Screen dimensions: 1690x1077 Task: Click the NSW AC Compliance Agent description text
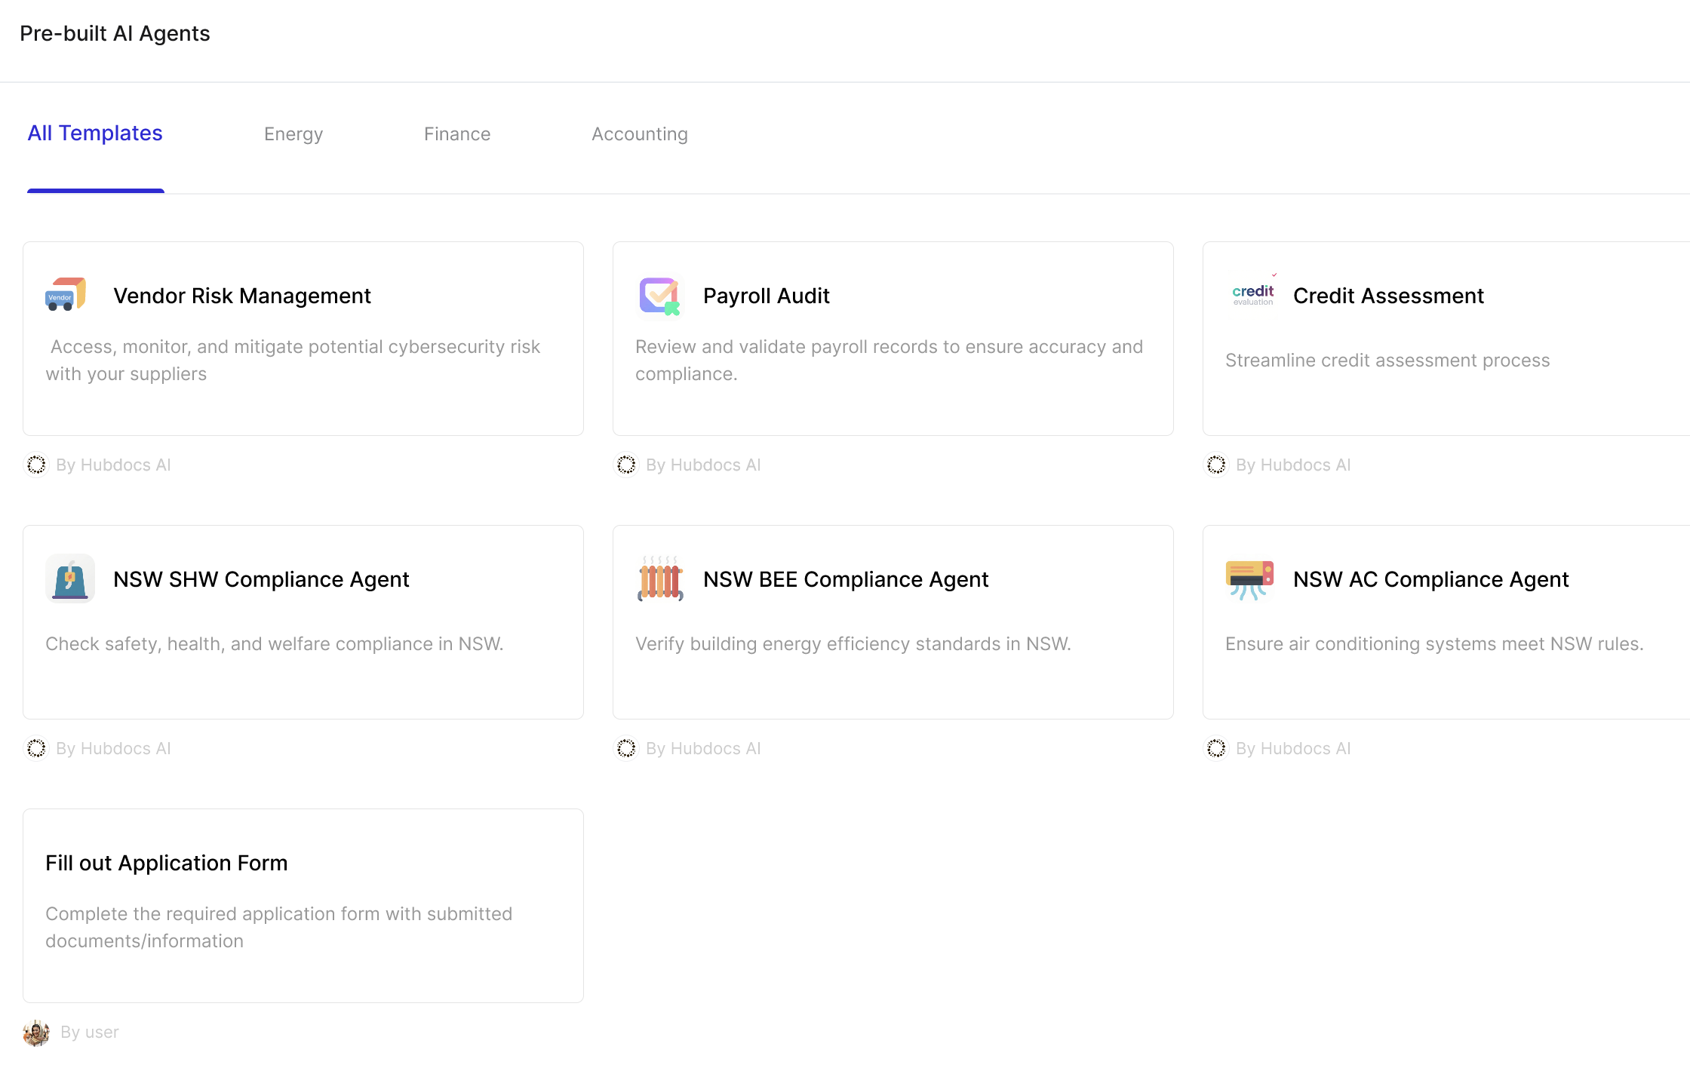pos(1433,644)
